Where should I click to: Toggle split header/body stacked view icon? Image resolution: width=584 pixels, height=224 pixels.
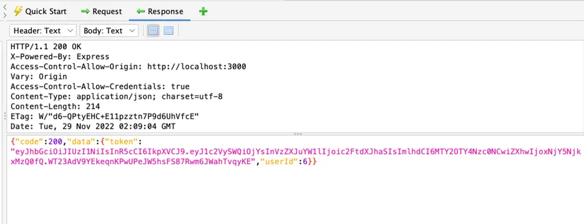point(153,31)
